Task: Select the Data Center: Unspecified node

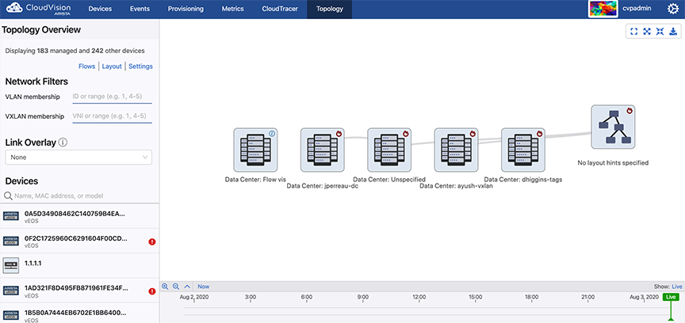Action: (389, 150)
